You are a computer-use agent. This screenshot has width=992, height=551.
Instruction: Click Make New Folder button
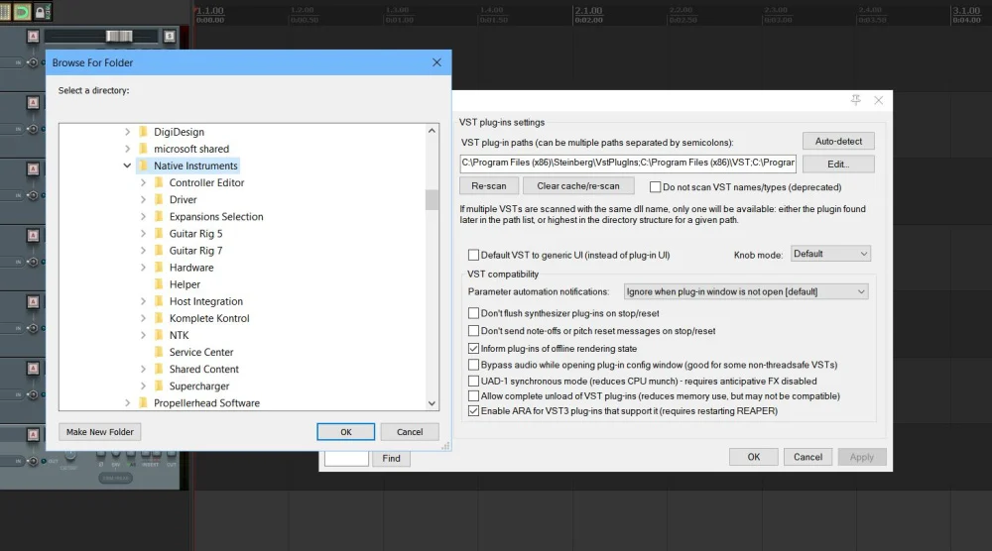pos(100,431)
